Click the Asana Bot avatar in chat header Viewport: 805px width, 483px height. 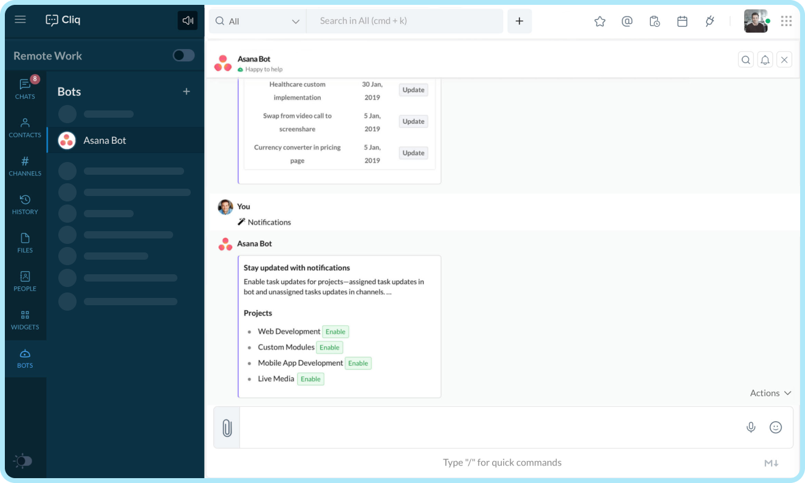(223, 63)
